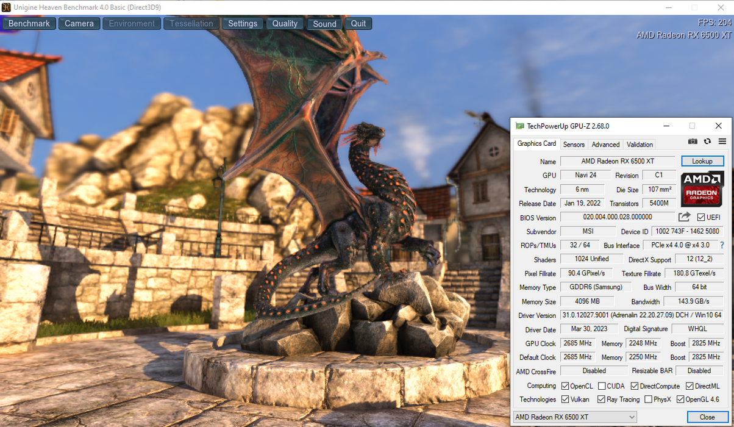The width and height of the screenshot is (734, 427).
Task: Click the Unigine Heaven window icon
Action: click(6, 7)
